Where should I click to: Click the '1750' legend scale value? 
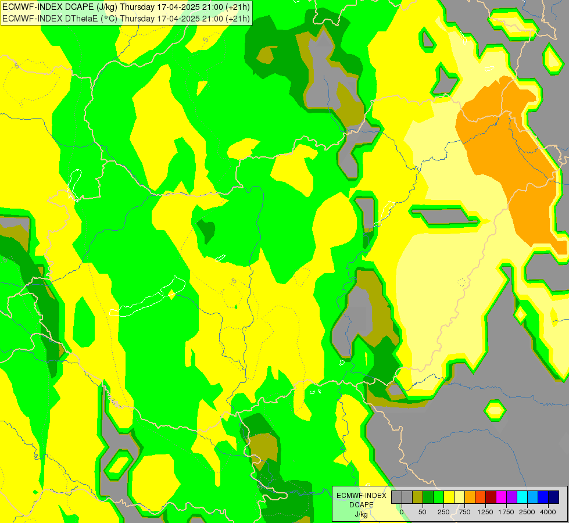pos(506,512)
